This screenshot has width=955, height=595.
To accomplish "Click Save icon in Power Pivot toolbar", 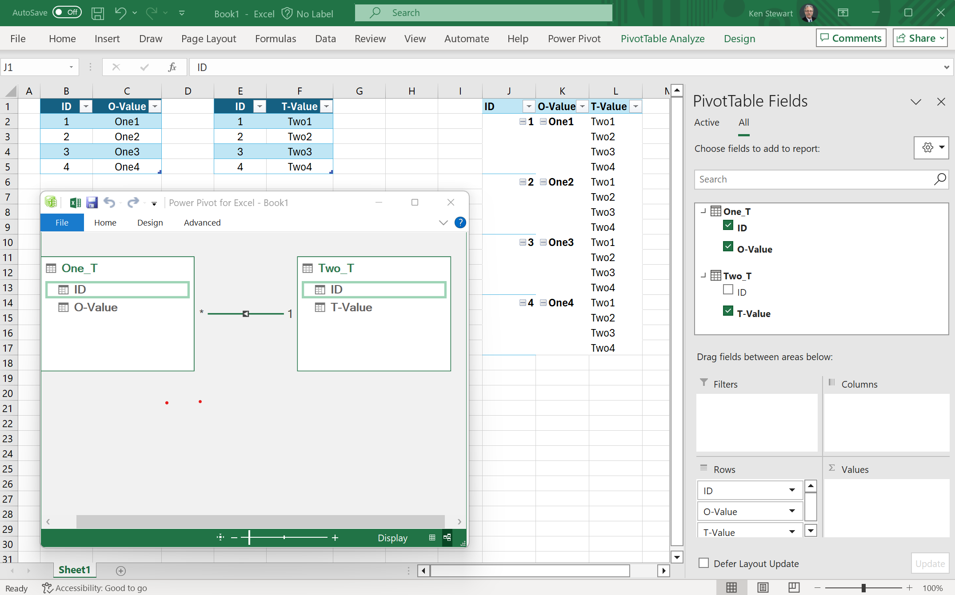I will pyautogui.click(x=92, y=202).
